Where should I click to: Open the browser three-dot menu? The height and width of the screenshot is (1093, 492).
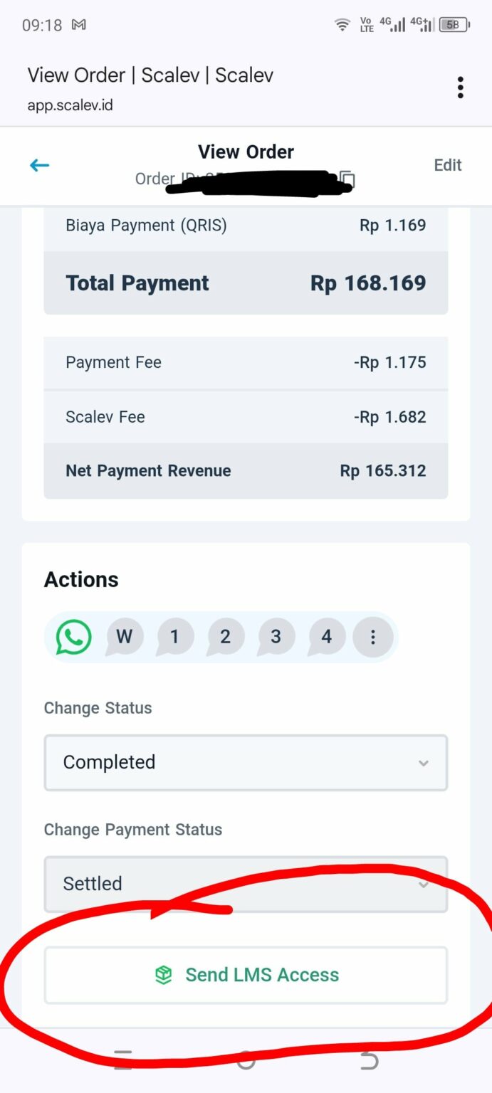click(x=461, y=86)
